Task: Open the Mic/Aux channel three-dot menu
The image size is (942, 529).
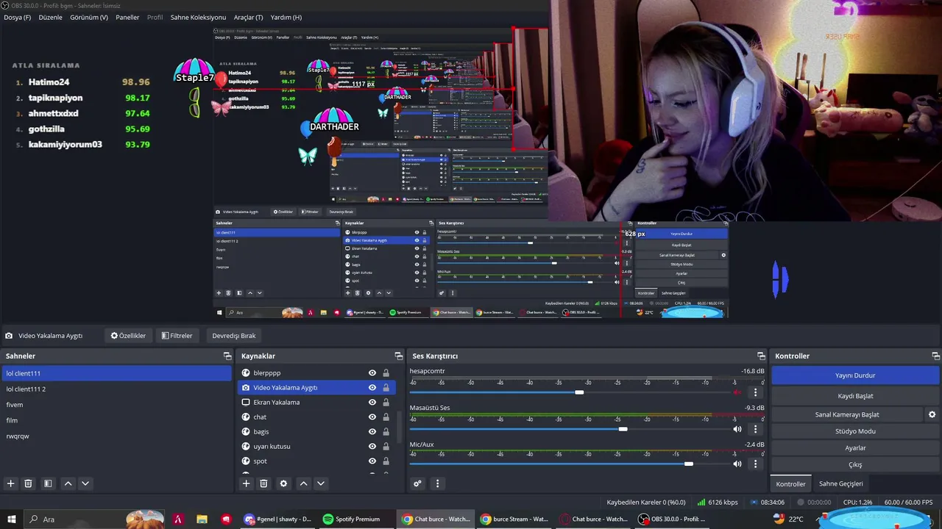Action: click(x=755, y=464)
